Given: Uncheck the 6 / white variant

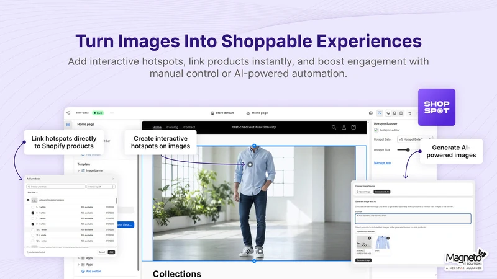Looking at the screenshot, I should (33, 213).
